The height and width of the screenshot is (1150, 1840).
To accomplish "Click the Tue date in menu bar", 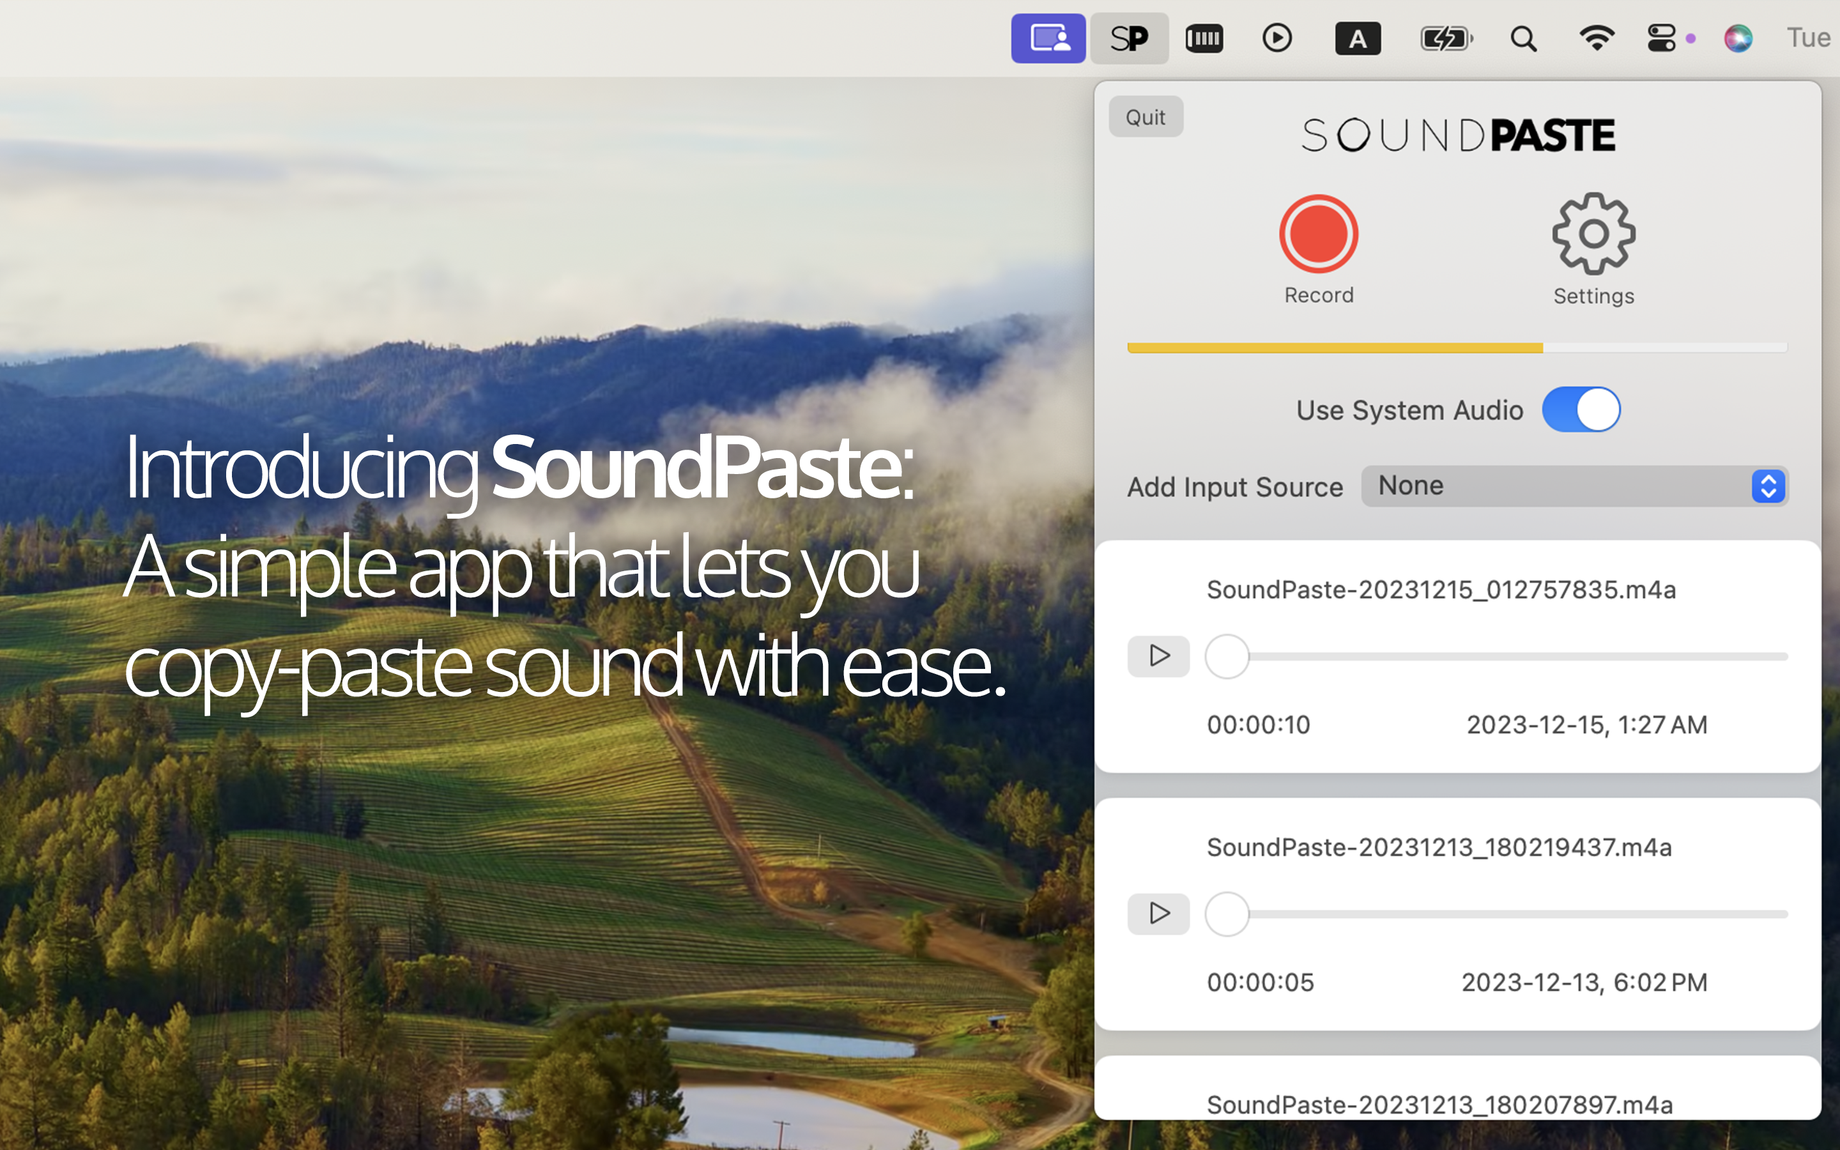I will (1809, 38).
